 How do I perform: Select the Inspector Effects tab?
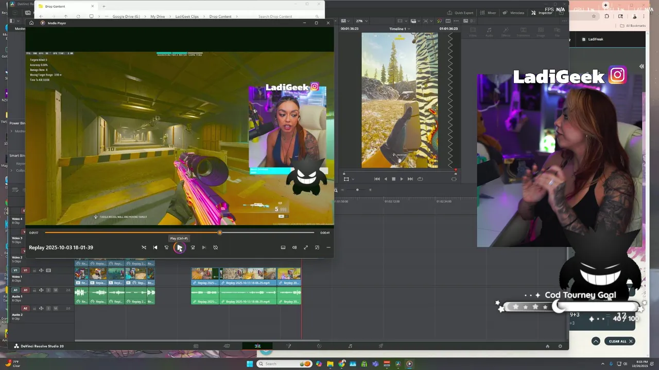point(506,32)
